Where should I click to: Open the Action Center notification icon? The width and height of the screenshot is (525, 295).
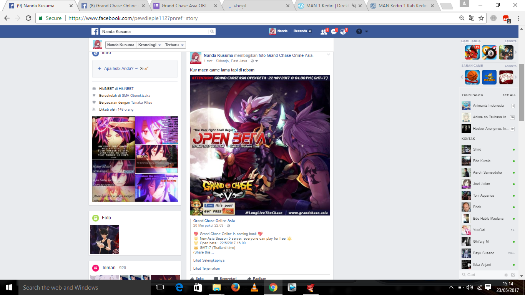click(x=488, y=287)
